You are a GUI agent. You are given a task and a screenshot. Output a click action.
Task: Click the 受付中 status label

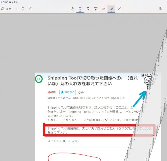pyautogui.click(x=51, y=92)
